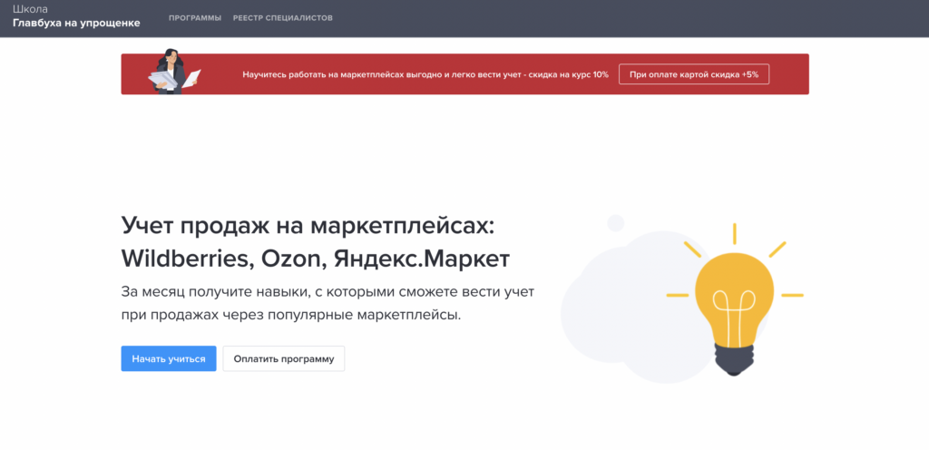Click the marketplace course discount banner text

[x=425, y=74]
